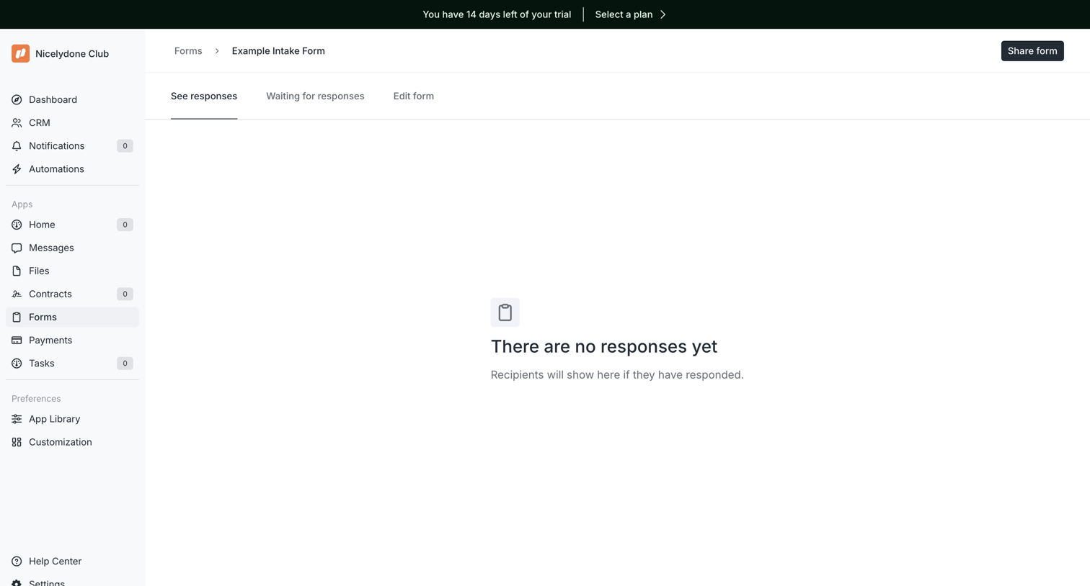Open Dashboard from the sidebar label

click(53, 99)
